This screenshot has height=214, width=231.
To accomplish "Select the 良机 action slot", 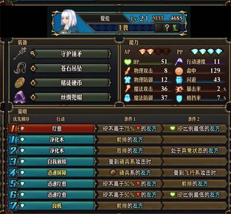I will pyautogui.click(x=57, y=206).
